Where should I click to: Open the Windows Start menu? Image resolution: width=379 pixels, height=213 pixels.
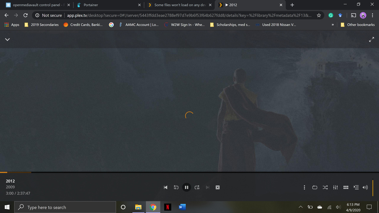click(7, 207)
